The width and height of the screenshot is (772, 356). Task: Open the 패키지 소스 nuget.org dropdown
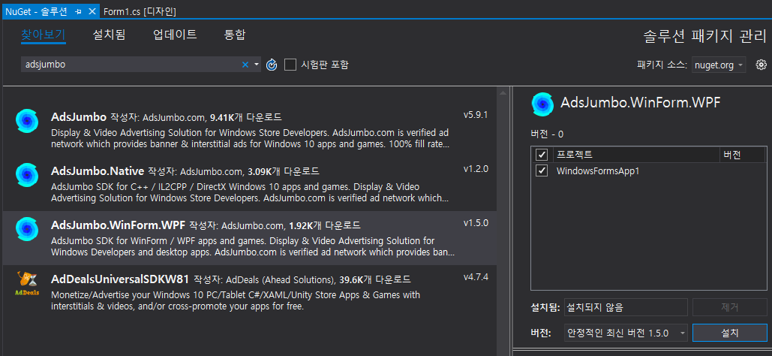tap(719, 65)
